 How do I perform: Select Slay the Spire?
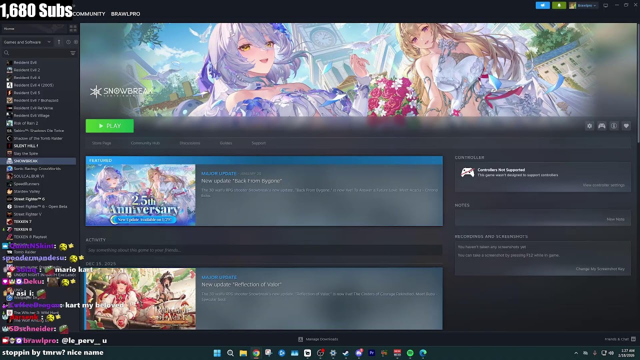pyautogui.click(x=25, y=153)
